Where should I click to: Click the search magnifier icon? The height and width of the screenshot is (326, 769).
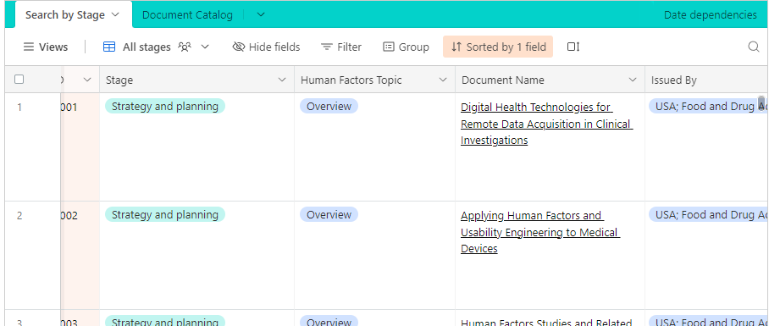click(754, 47)
